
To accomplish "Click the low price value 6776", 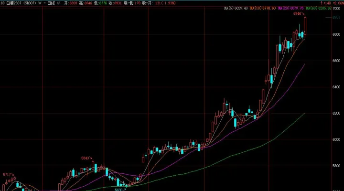I will click(103, 3).
